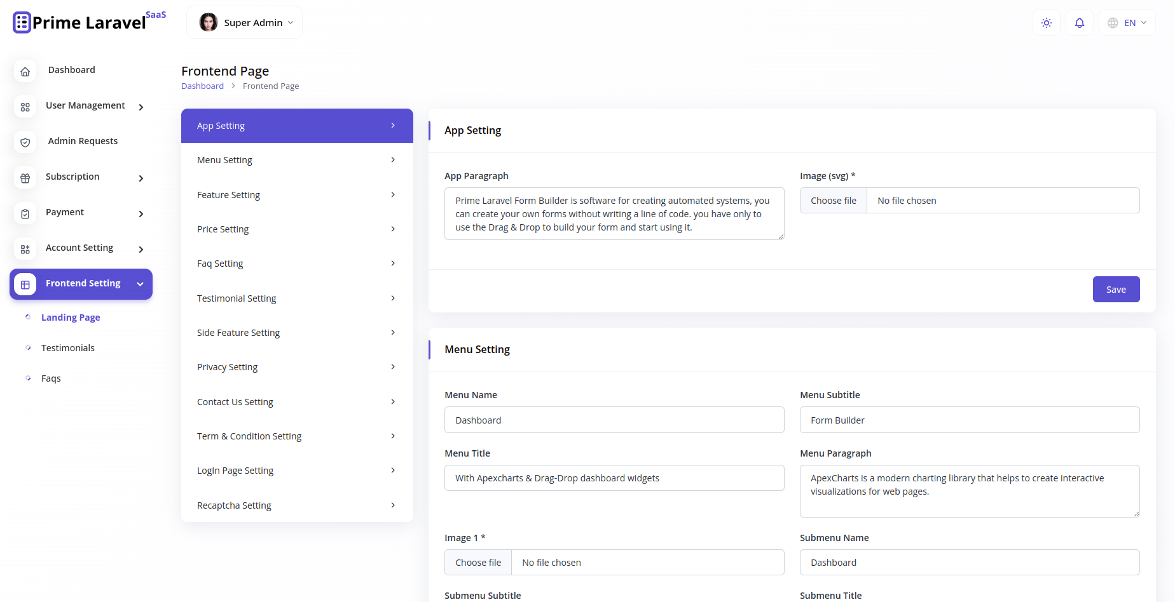
Task: Save the App Setting changes
Action: [1116, 289]
